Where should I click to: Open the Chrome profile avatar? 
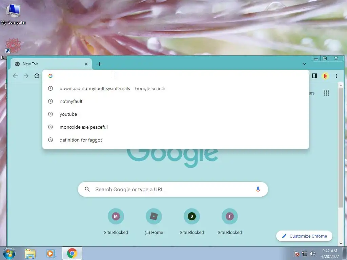pyautogui.click(x=325, y=76)
